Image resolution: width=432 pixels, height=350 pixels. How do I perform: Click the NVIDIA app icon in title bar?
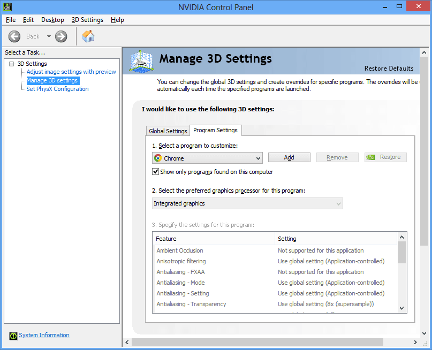pos(7,7)
